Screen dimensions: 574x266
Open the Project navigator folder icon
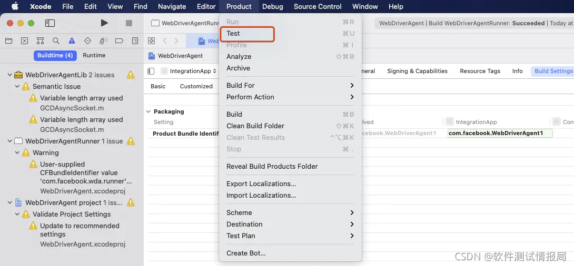pos(8,40)
